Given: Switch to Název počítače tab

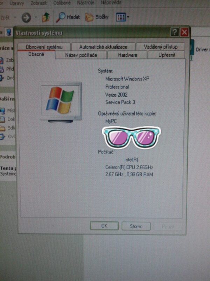Looking at the screenshot, I should pos(81,55).
